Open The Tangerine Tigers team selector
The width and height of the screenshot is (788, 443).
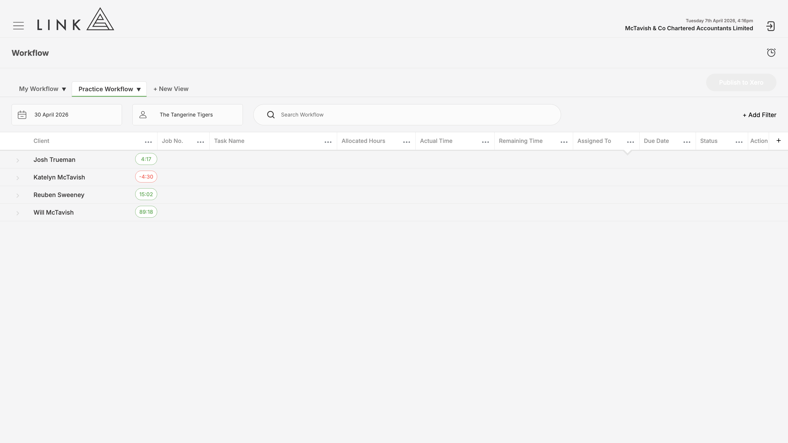point(187,115)
